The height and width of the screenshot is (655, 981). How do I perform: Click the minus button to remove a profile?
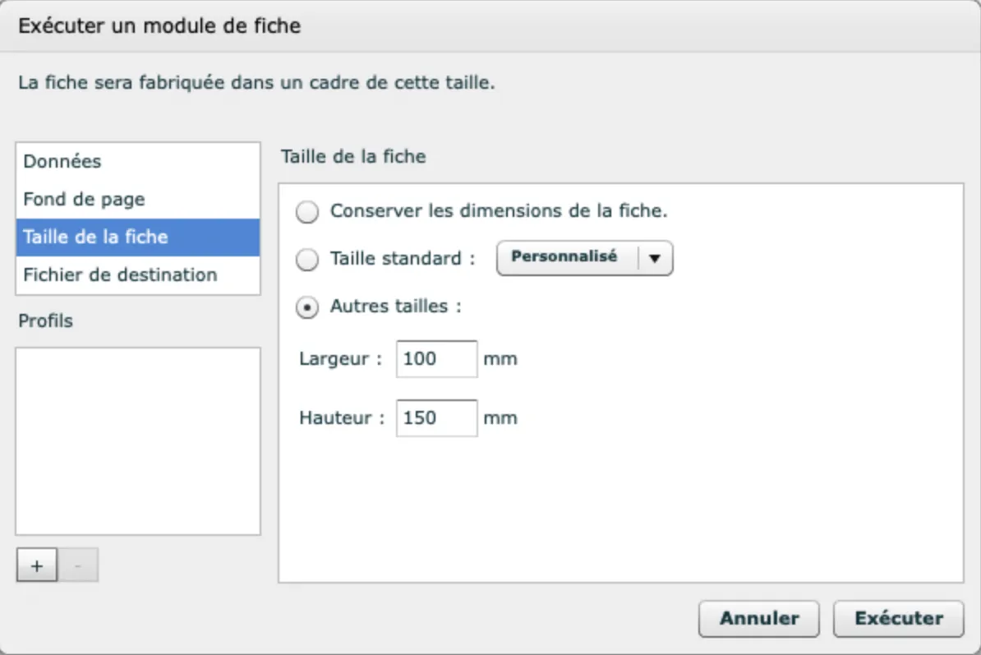point(78,565)
